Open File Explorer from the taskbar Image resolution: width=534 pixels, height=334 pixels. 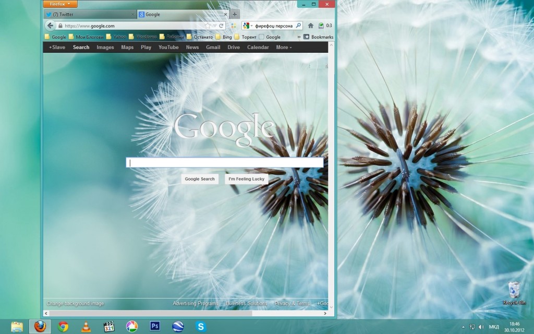click(17, 327)
